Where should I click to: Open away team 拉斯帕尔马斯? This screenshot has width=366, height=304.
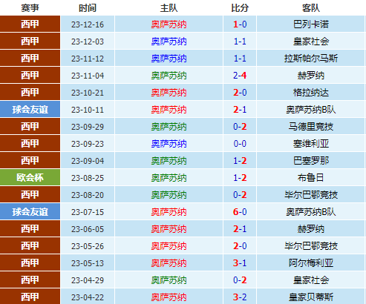click(x=311, y=59)
